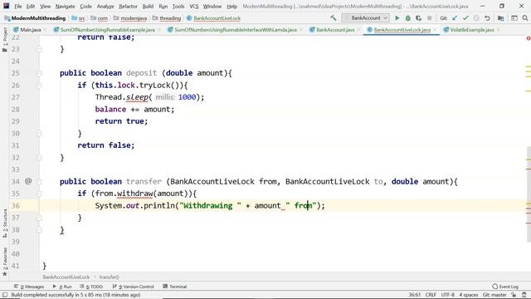Image resolution: width=531 pixels, height=299 pixels.
Task: Open the Run tool window
Action: [62, 287]
